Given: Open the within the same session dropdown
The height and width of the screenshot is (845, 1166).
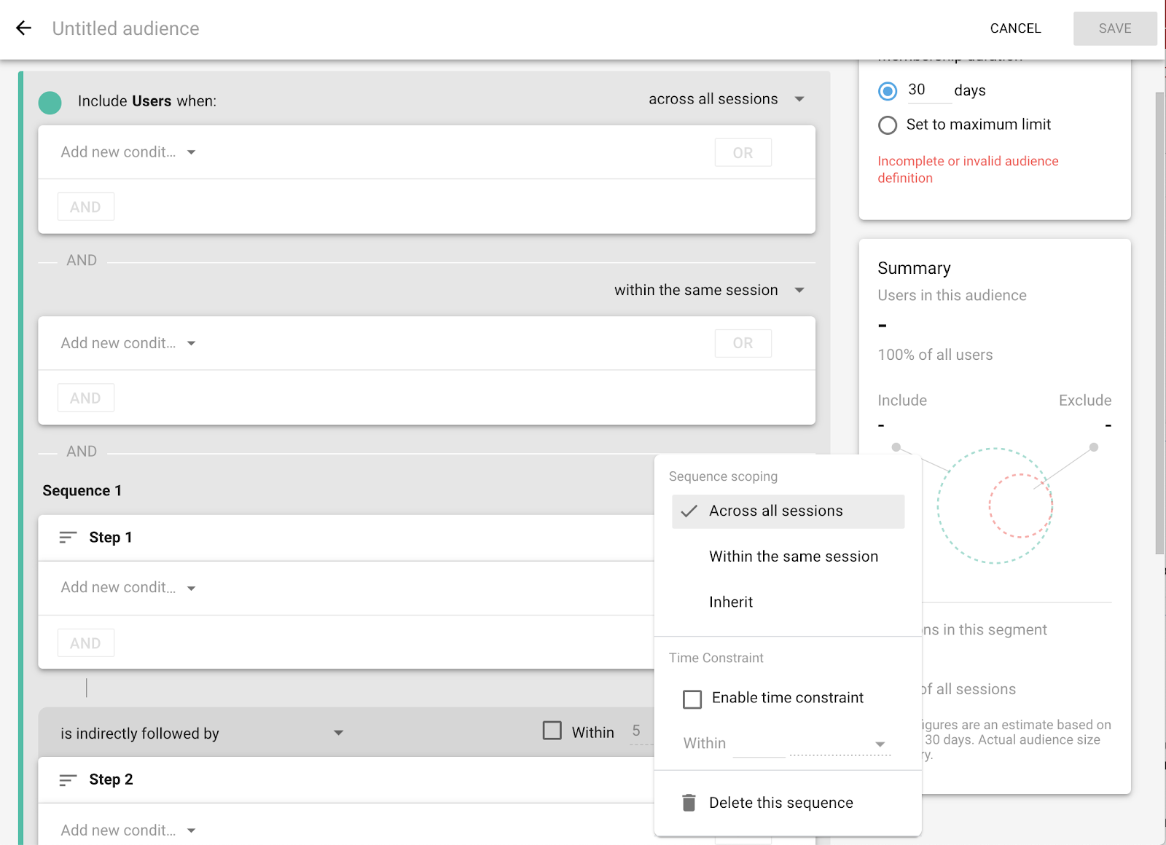Looking at the screenshot, I should tap(708, 290).
